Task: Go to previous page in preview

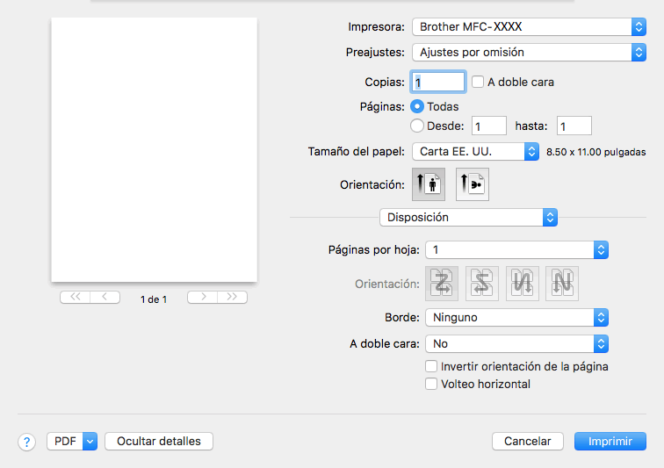Action: (x=105, y=297)
